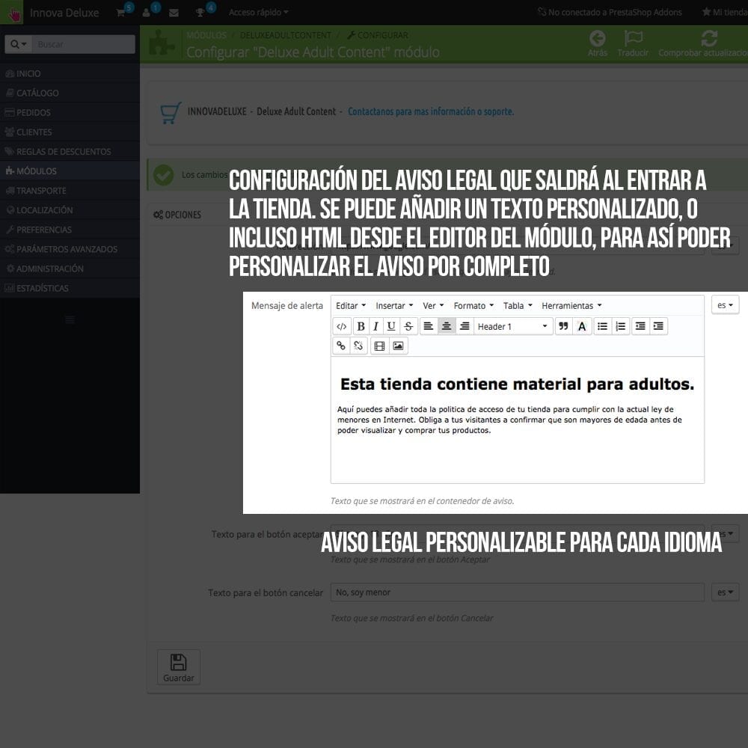The height and width of the screenshot is (748, 748).
Task: Click the Buscar search field
Action: (x=84, y=44)
